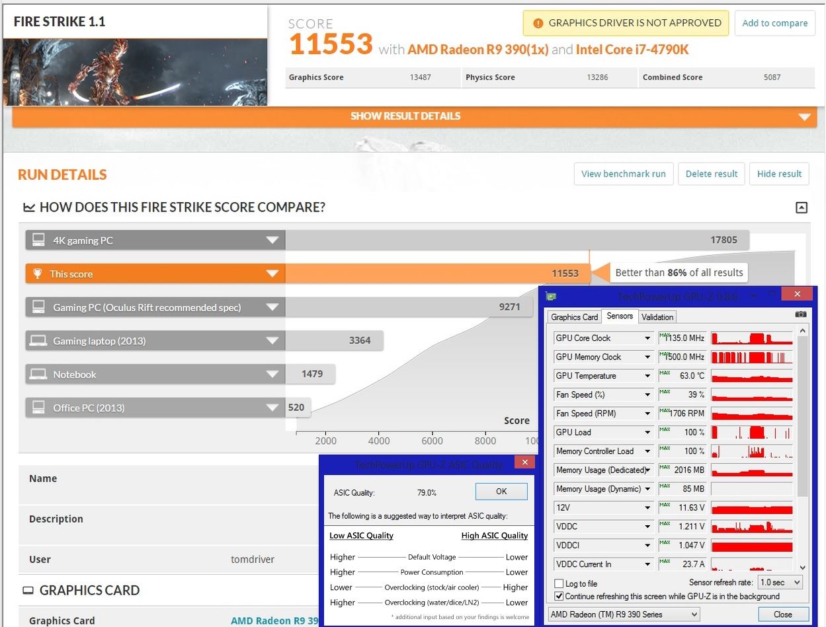Open the GPU Temperature sensor dropdown
The height and width of the screenshot is (627, 826).
coord(647,376)
